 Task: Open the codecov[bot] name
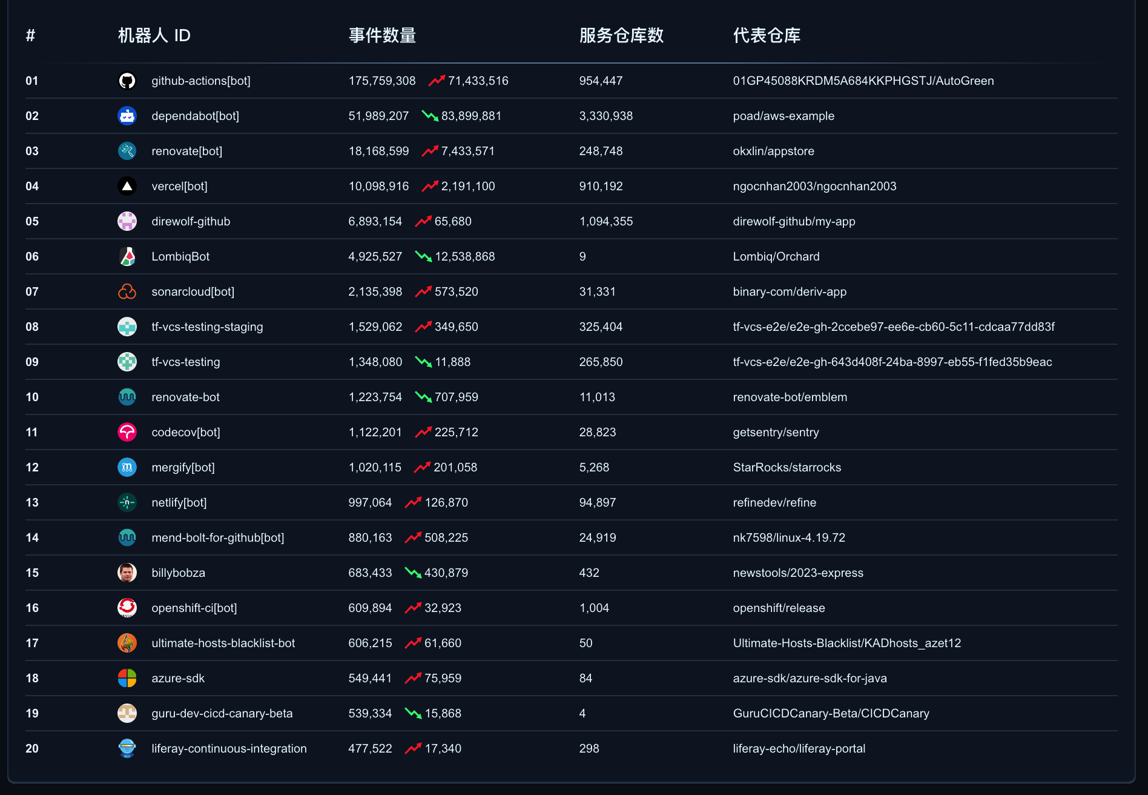186,432
